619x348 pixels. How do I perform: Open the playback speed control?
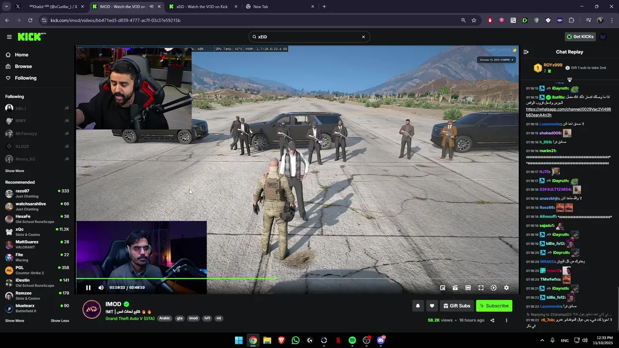[x=493, y=288]
